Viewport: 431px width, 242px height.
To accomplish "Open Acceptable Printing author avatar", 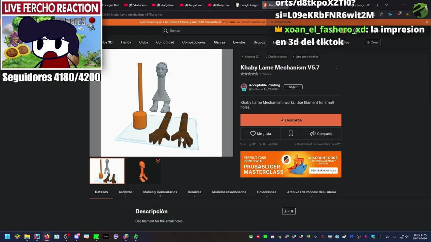I will tap(244, 87).
